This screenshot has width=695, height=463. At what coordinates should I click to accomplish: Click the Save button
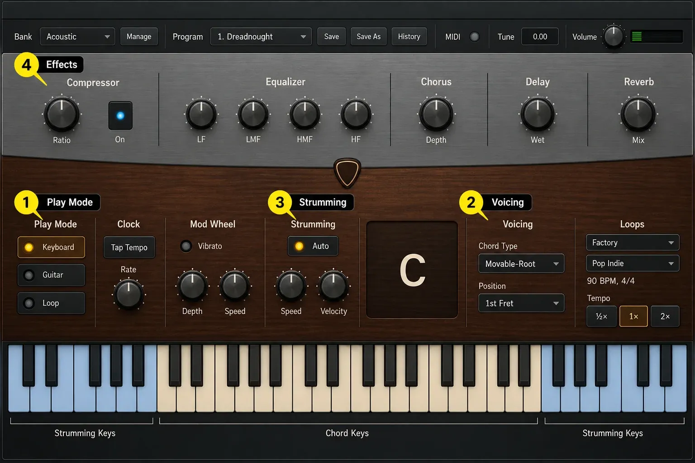(332, 37)
